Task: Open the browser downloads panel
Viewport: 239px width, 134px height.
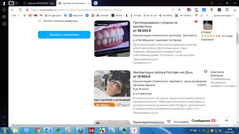Action: coord(235,10)
